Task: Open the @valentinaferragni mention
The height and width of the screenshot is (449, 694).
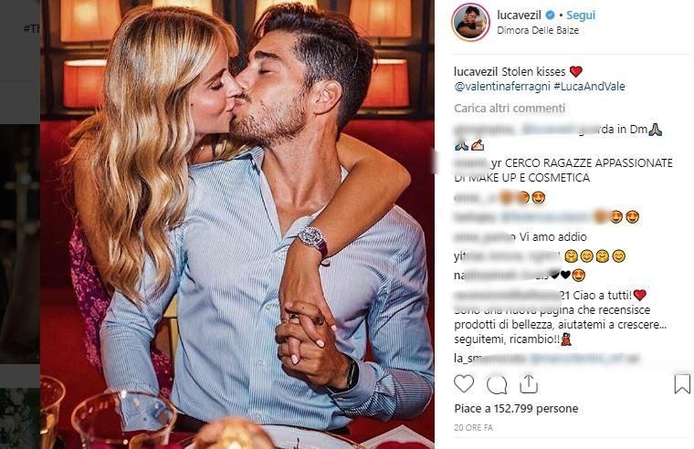Action: (502, 87)
